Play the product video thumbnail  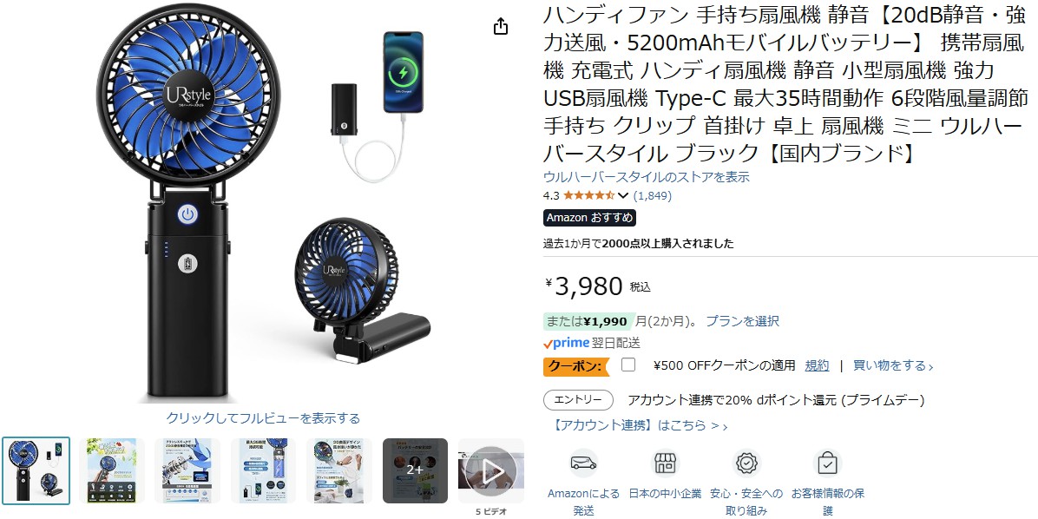(490, 470)
